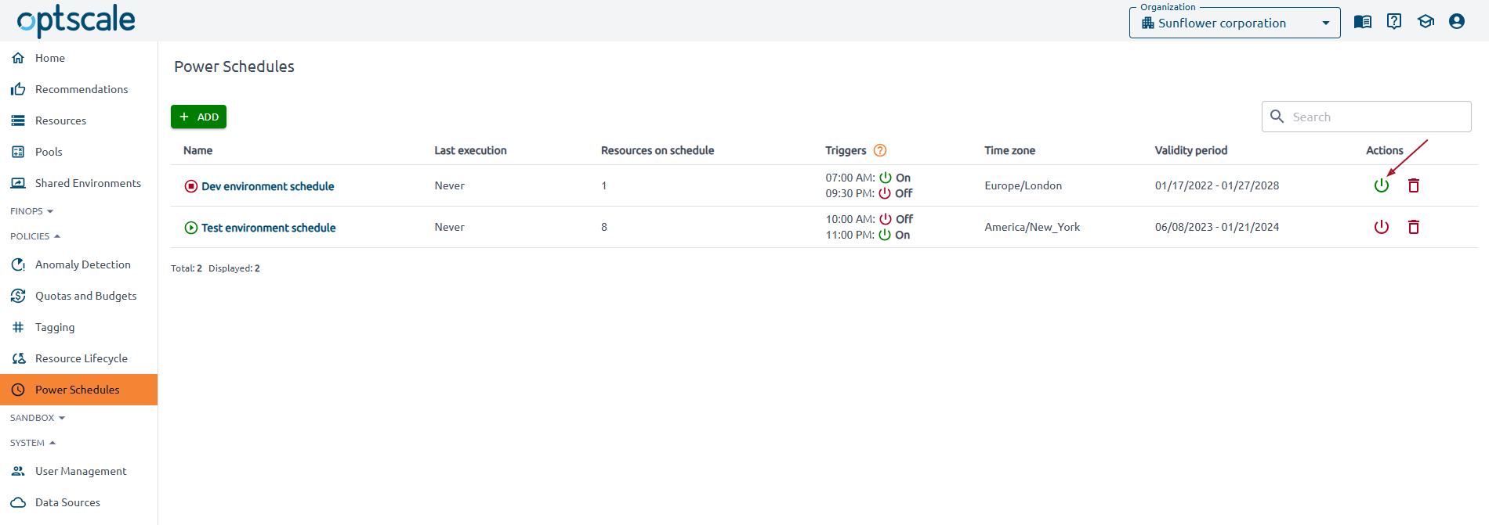The height and width of the screenshot is (525, 1489).
Task: Click the 06/08/2023 - 01/21/2024 validity cell
Action: [1217, 227]
